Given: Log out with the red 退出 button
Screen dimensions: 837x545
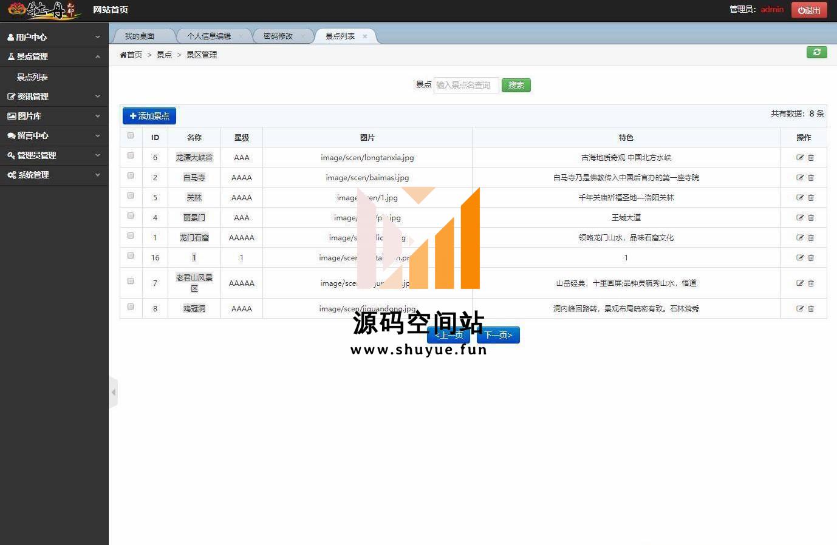Looking at the screenshot, I should [809, 10].
